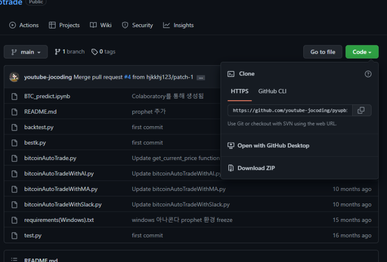Open pull request #4 link
This screenshot has width=387, height=262.
tap(127, 77)
